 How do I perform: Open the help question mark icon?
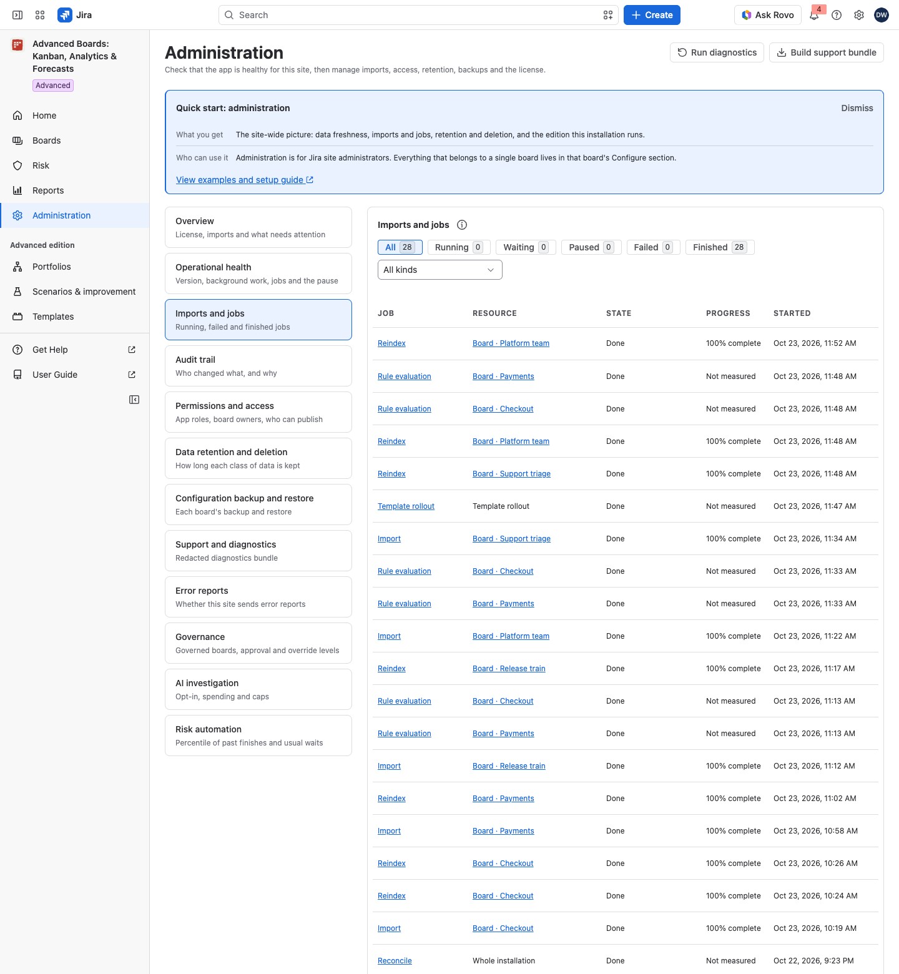(x=837, y=15)
